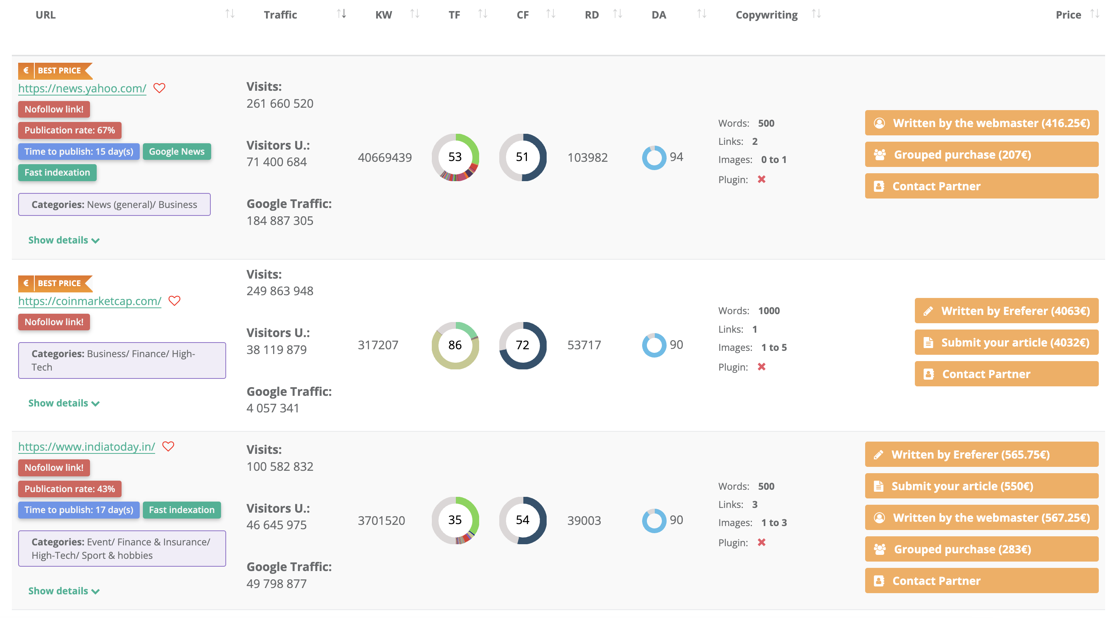Sort by DA column arrows
The width and height of the screenshot is (1113, 618).
pyautogui.click(x=702, y=14)
